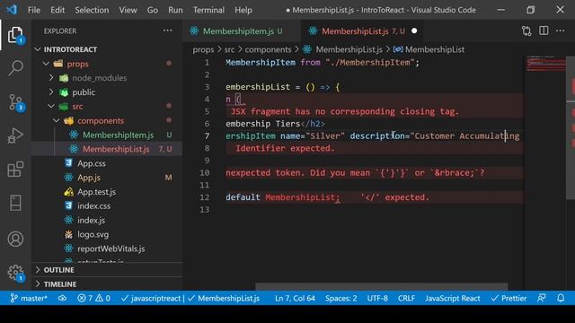Click the synchronize changes cloud icon
Screen dimensions: 575x323
click(x=62, y=298)
